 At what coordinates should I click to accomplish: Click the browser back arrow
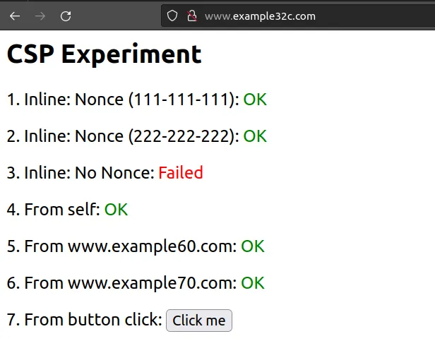[x=15, y=16]
